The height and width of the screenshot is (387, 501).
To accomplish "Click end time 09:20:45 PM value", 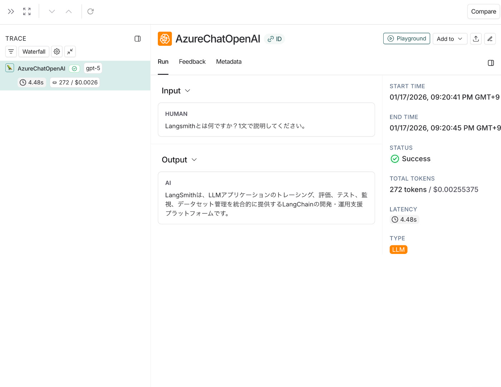I will coord(445,128).
